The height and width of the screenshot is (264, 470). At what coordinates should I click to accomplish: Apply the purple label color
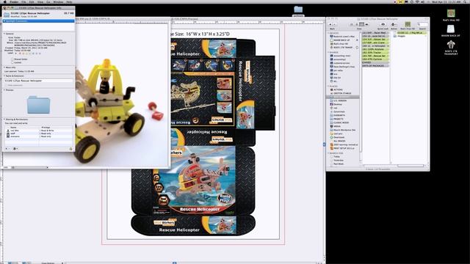coord(37,54)
